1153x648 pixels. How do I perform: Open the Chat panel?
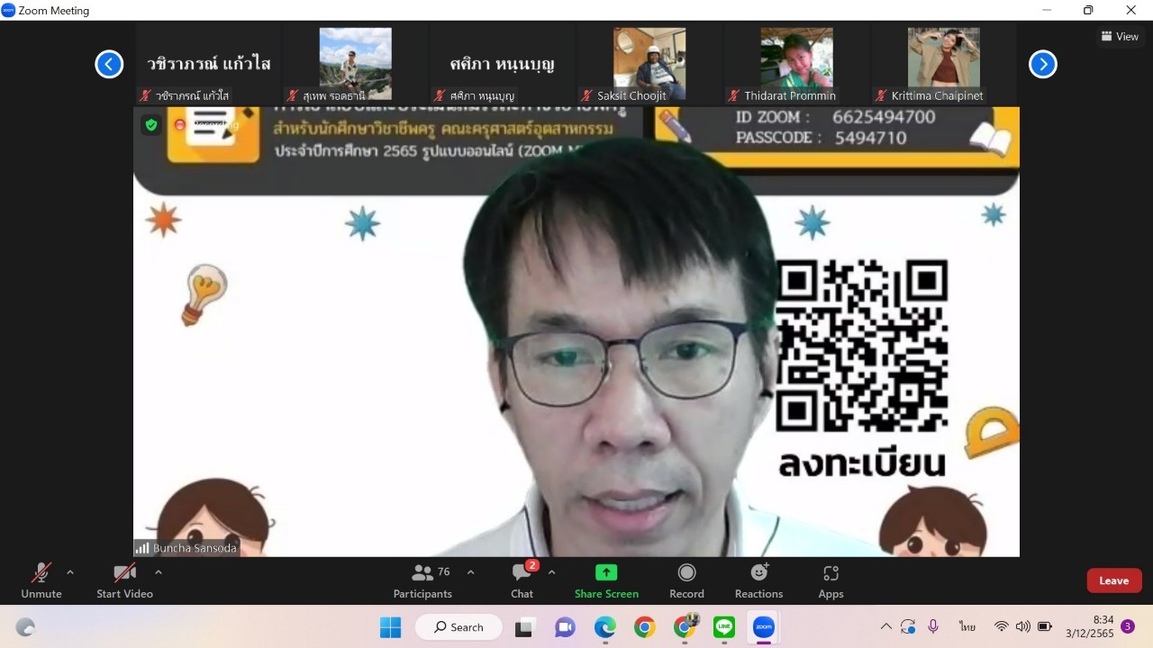point(522,581)
